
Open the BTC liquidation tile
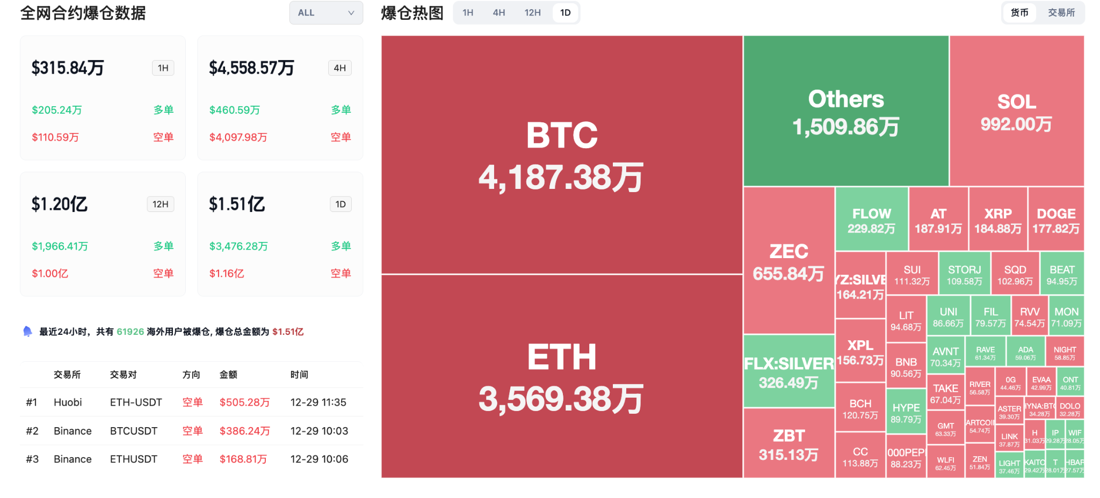pos(561,153)
